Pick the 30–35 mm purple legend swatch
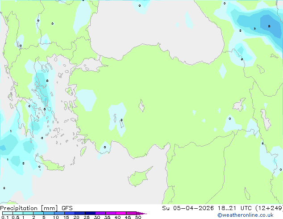Image resolution: width=283 pixels, height=219 pixels. [100, 213]
